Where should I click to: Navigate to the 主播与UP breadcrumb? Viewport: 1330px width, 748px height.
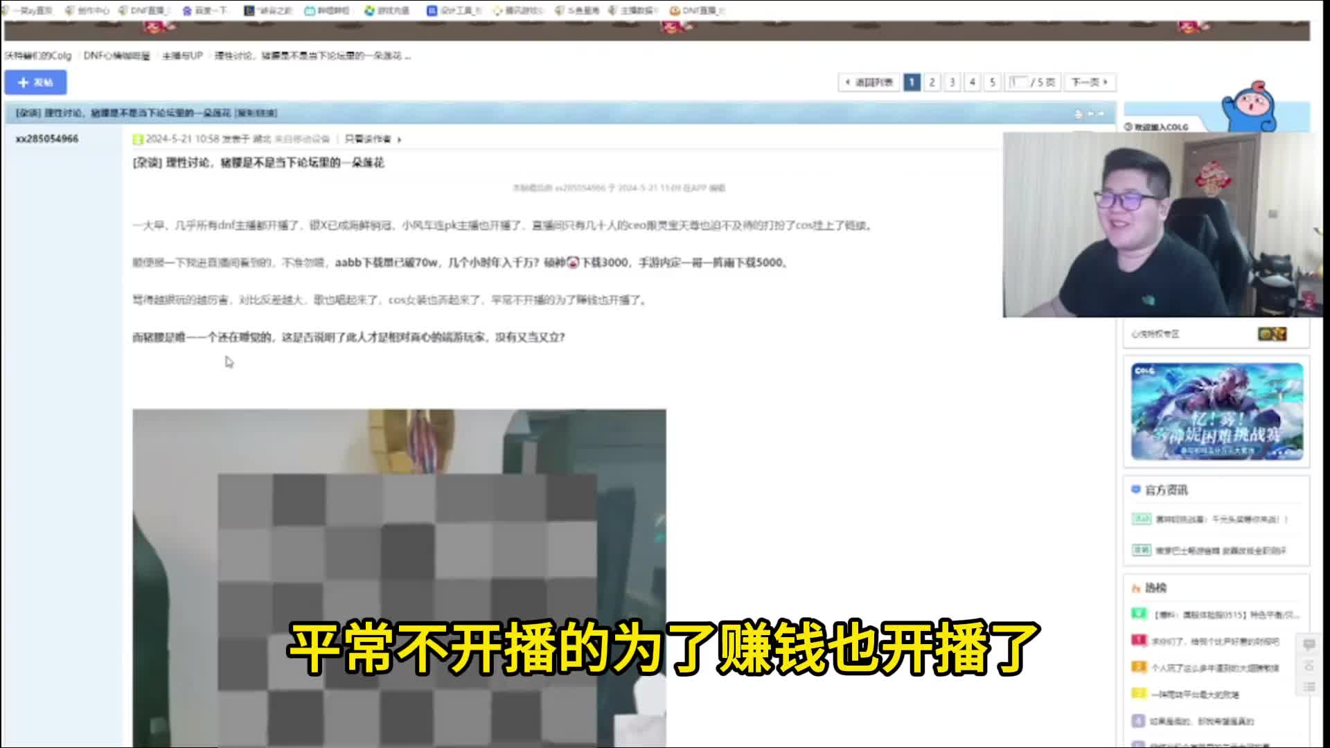181,55
